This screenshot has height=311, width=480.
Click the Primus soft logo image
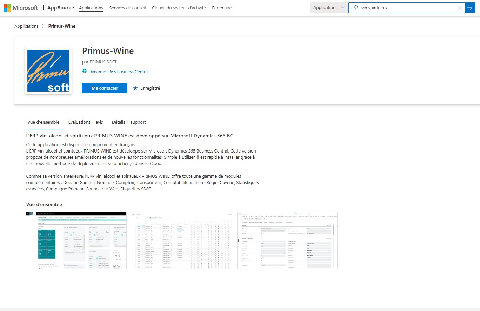[x=48, y=70]
